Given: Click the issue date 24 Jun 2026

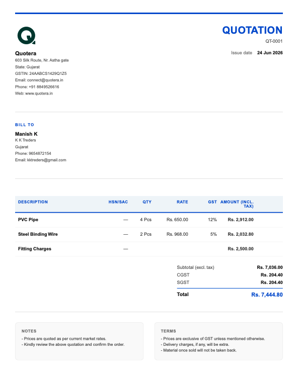Looking at the screenshot, I should click(270, 53).
